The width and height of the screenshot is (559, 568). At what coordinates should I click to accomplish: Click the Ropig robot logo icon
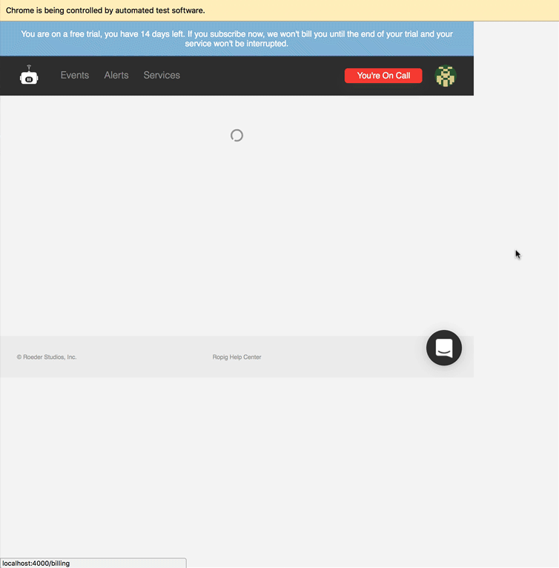point(29,75)
